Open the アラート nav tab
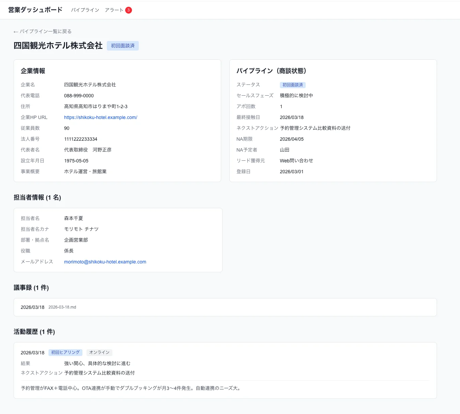The height and width of the screenshot is (414, 460). pos(114,10)
